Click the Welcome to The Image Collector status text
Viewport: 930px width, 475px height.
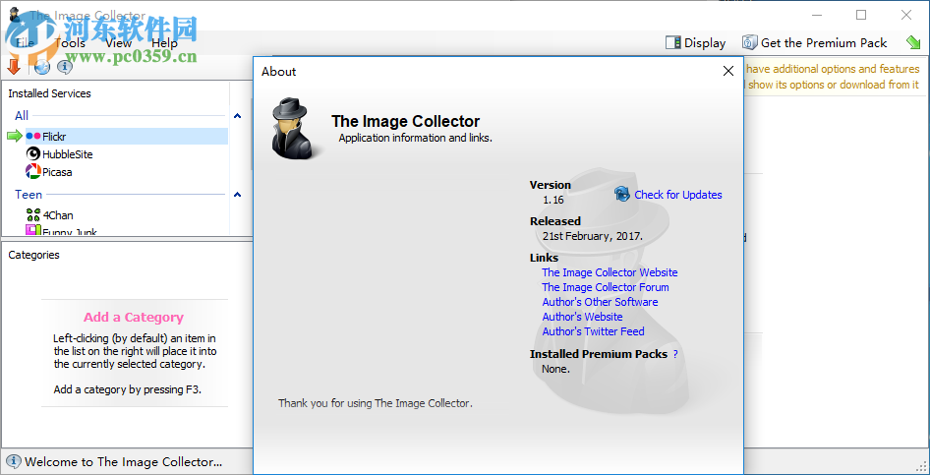click(x=123, y=462)
